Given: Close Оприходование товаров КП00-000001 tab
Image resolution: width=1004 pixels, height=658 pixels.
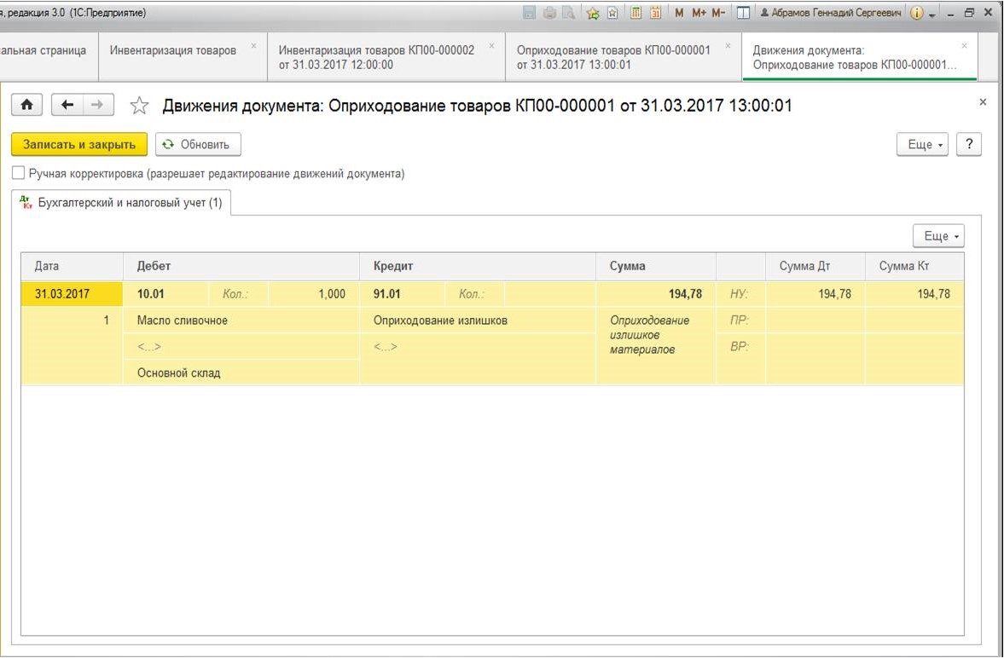Looking at the screenshot, I should 728,45.
